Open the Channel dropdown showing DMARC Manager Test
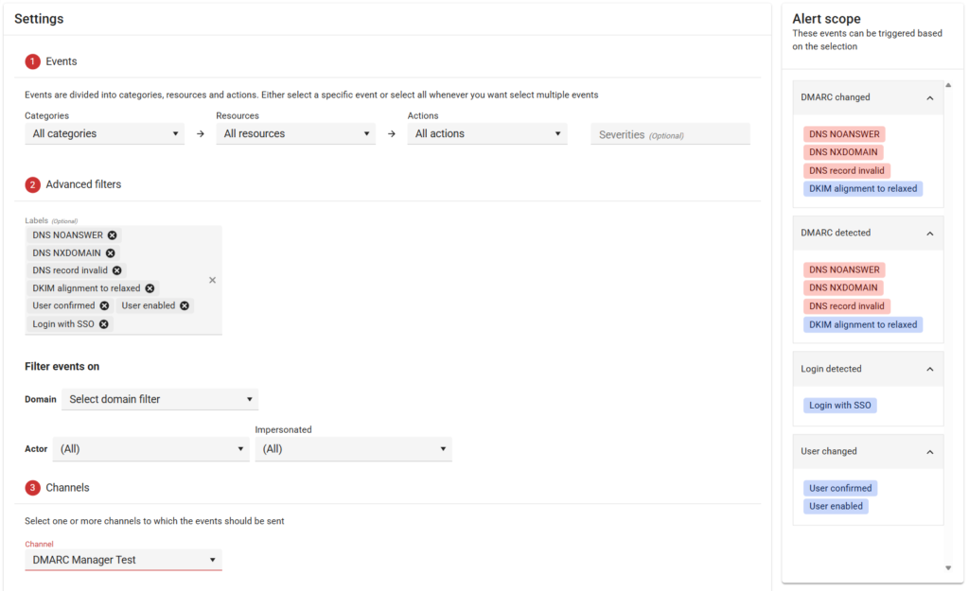 click(123, 560)
